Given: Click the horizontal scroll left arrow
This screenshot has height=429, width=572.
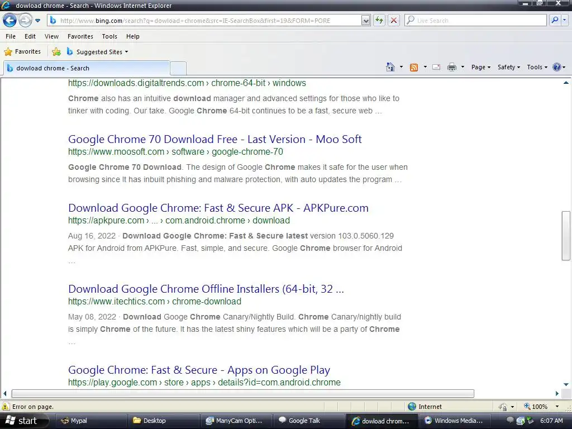Looking at the screenshot, I should [x=4, y=394].
